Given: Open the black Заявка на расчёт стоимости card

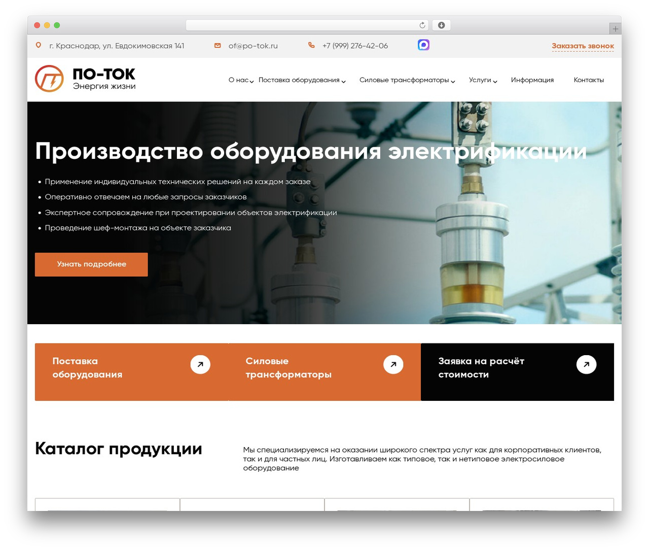Looking at the screenshot, I should [x=517, y=372].
